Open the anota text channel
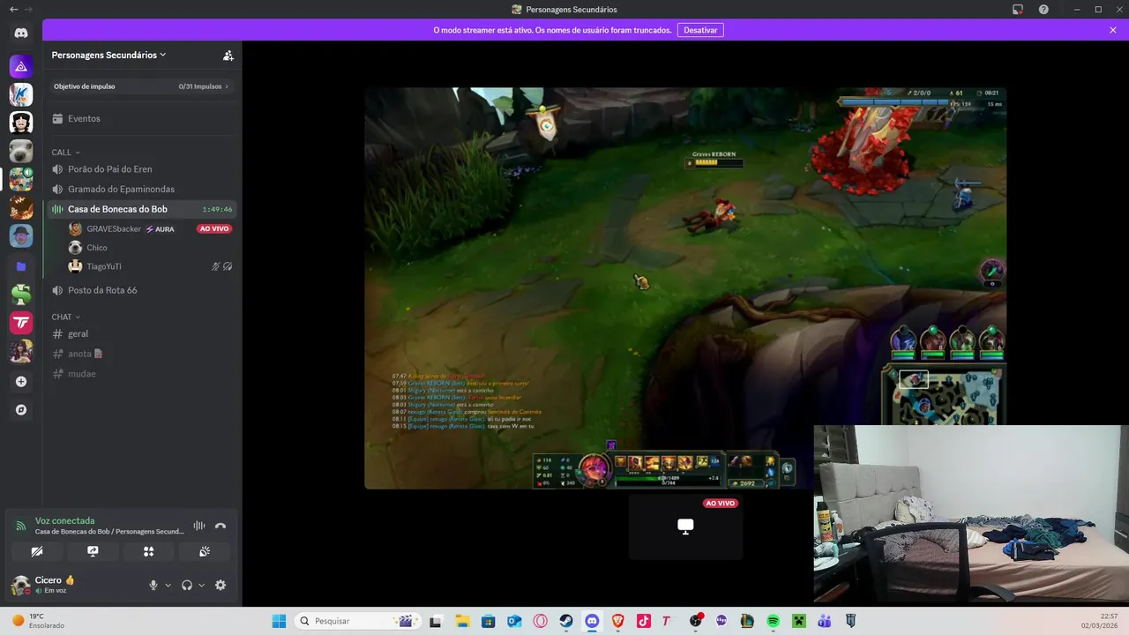 (142, 354)
